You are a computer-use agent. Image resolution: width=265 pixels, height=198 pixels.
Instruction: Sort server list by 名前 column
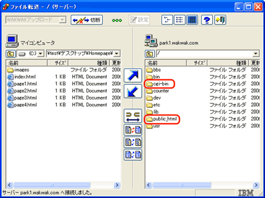(x=166, y=63)
